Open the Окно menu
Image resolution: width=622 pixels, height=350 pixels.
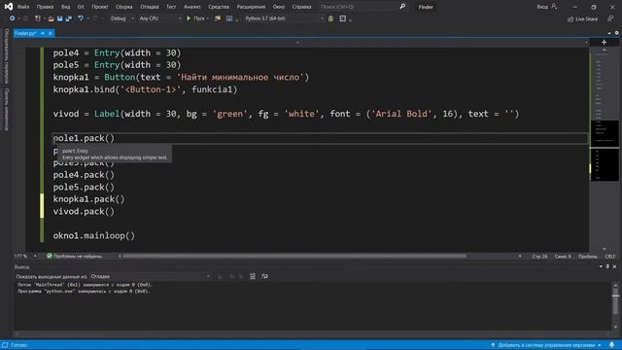(279, 7)
